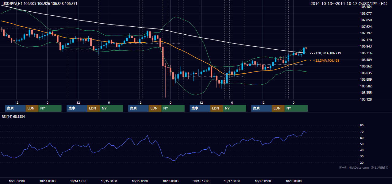Click price axis value 106.716
The width and height of the screenshot is (392, 184).
tap(366, 53)
